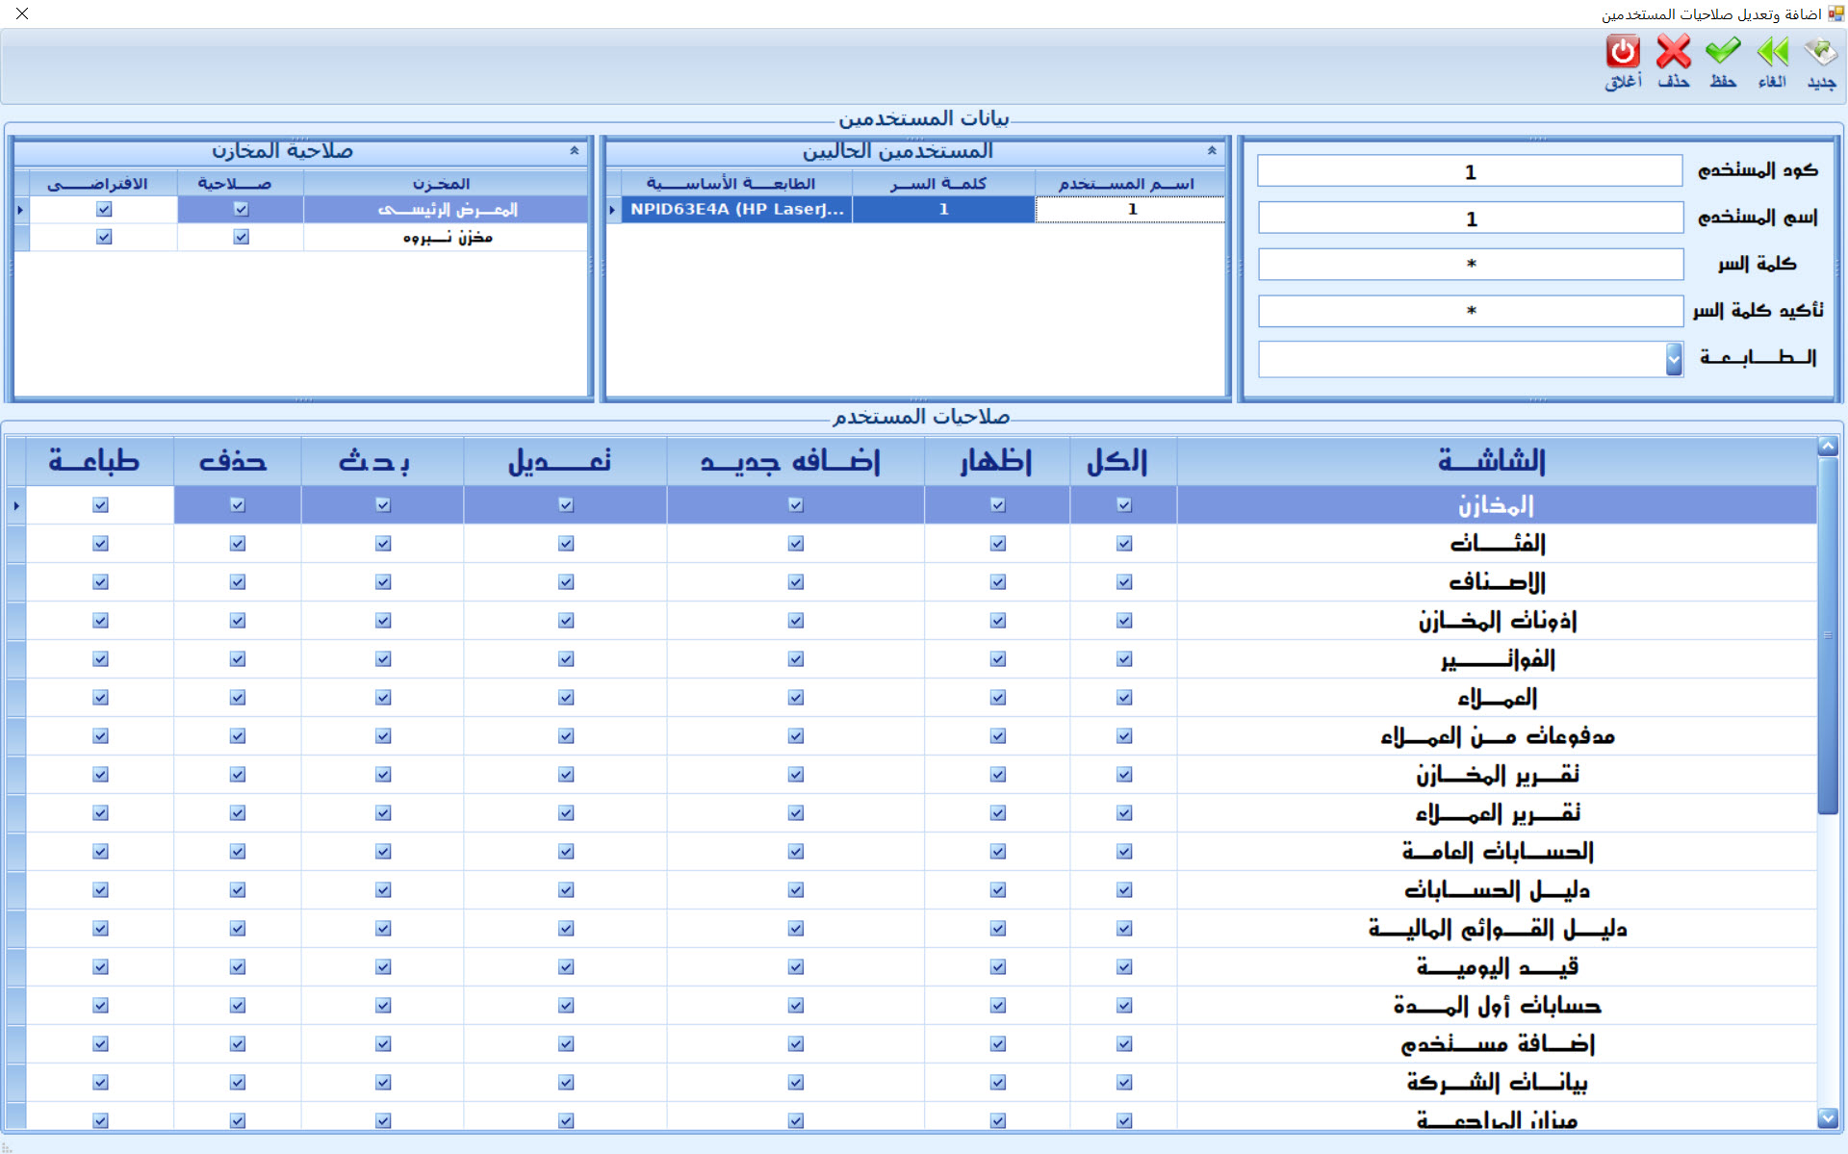This screenshot has height=1154, width=1848.
Task: Click the الكل column header
Action: click(1122, 461)
